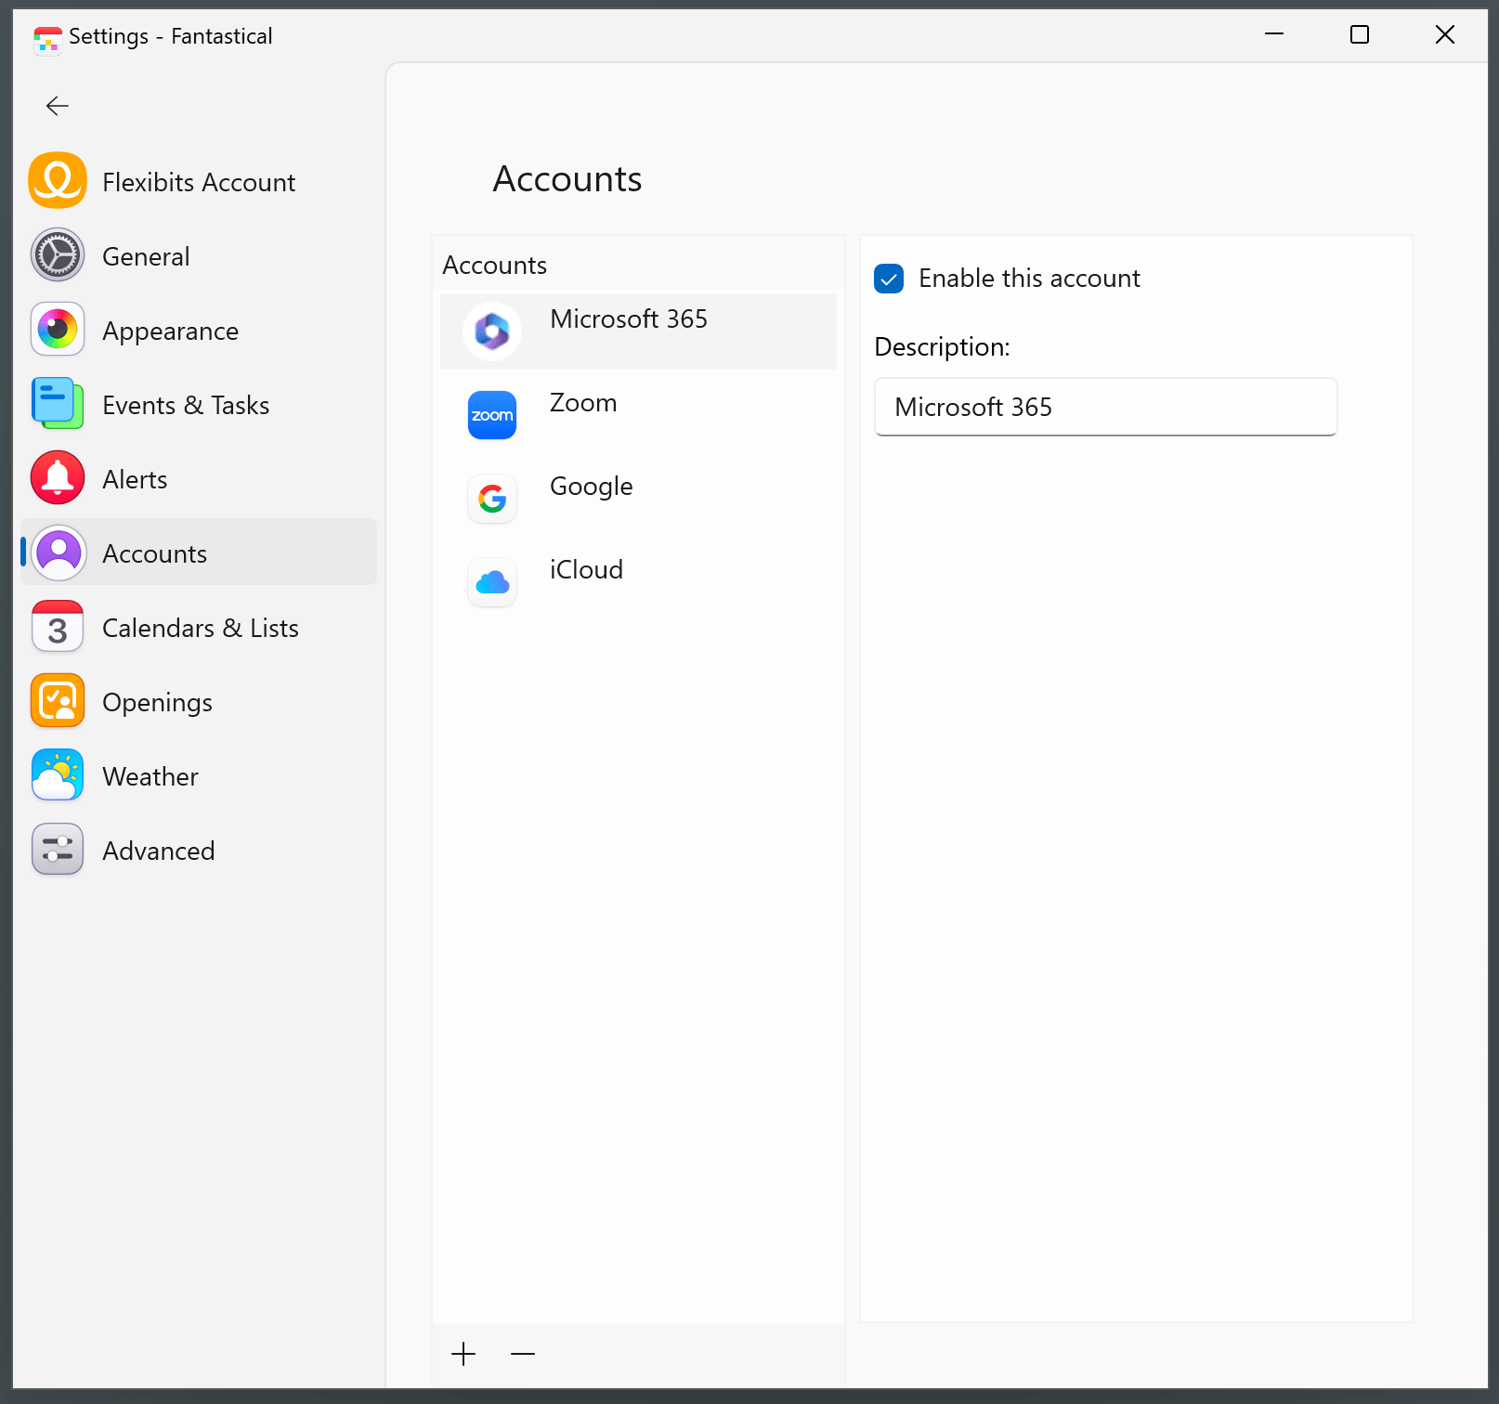Viewport: 1499px width, 1404px height.
Task: Click the Calendars & Lists calendar icon
Action: (58, 627)
